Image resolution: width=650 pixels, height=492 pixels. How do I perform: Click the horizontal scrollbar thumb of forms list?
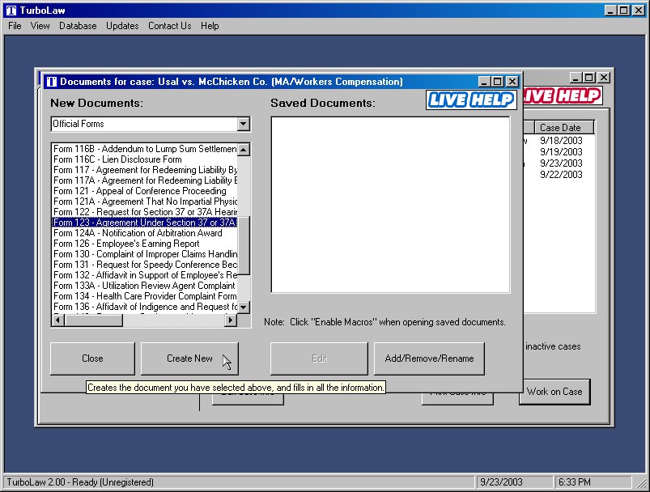click(x=93, y=320)
